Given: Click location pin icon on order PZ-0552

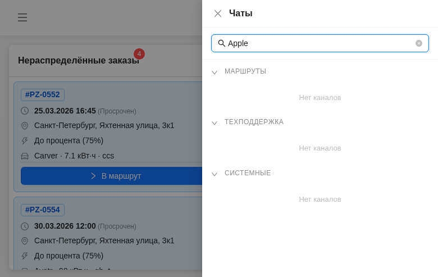Looking at the screenshot, I should (25, 126).
